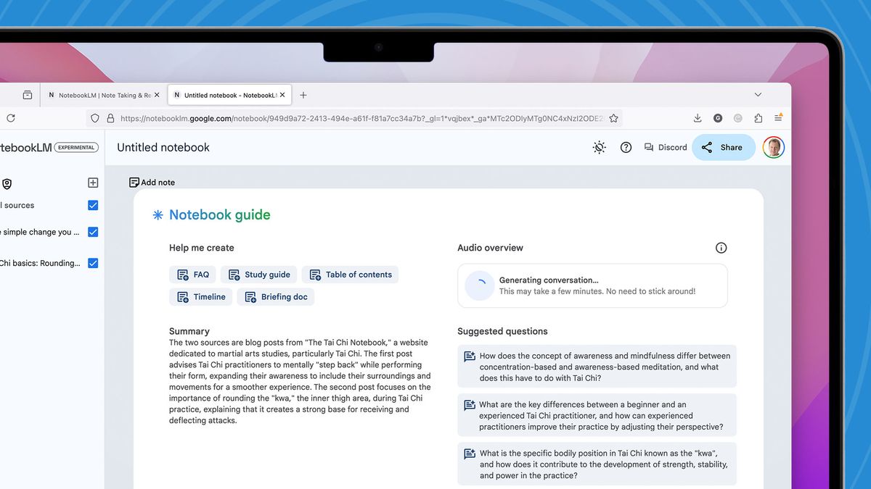The image size is (871, 489).
Task: Click the Audio overview heading
Action: (x=490, y=248)
